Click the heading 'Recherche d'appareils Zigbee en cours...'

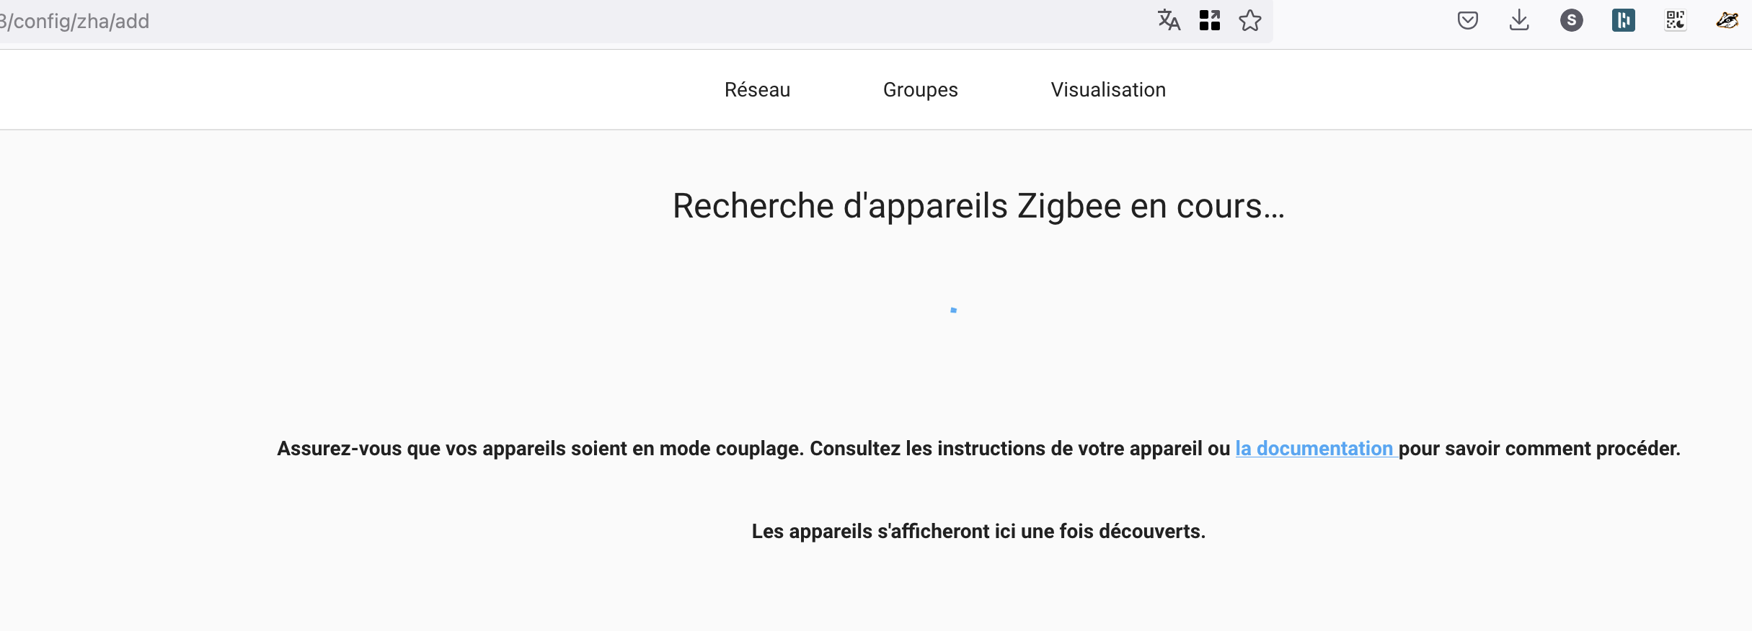(978, 206)
